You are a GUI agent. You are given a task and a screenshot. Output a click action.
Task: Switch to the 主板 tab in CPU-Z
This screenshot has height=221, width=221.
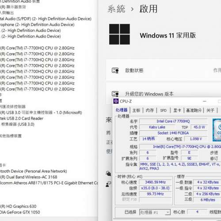click(136, 110)
